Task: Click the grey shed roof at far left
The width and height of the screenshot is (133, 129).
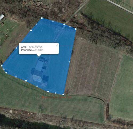Action: pos(2,17)
